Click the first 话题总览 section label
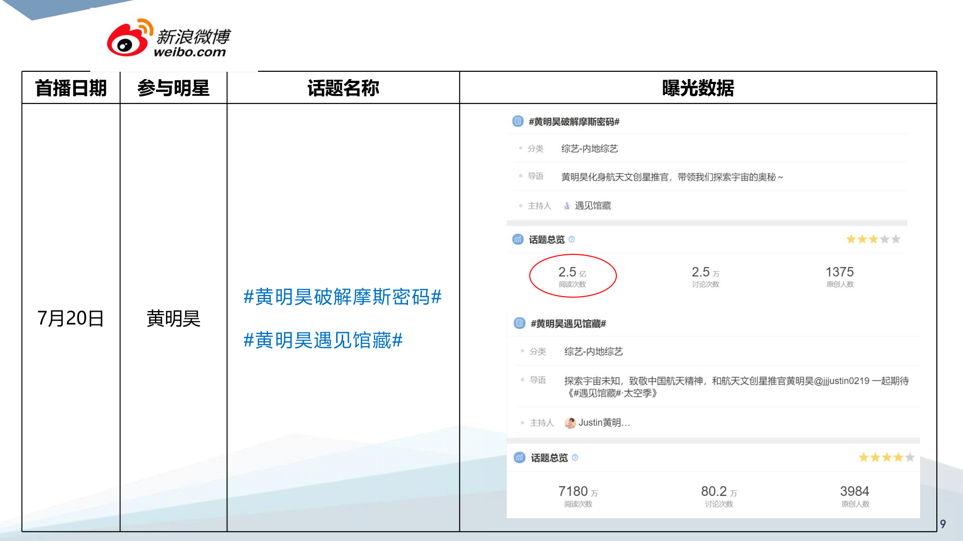The height and width of the screenshot is (541, 963). [x=547, y=239]
